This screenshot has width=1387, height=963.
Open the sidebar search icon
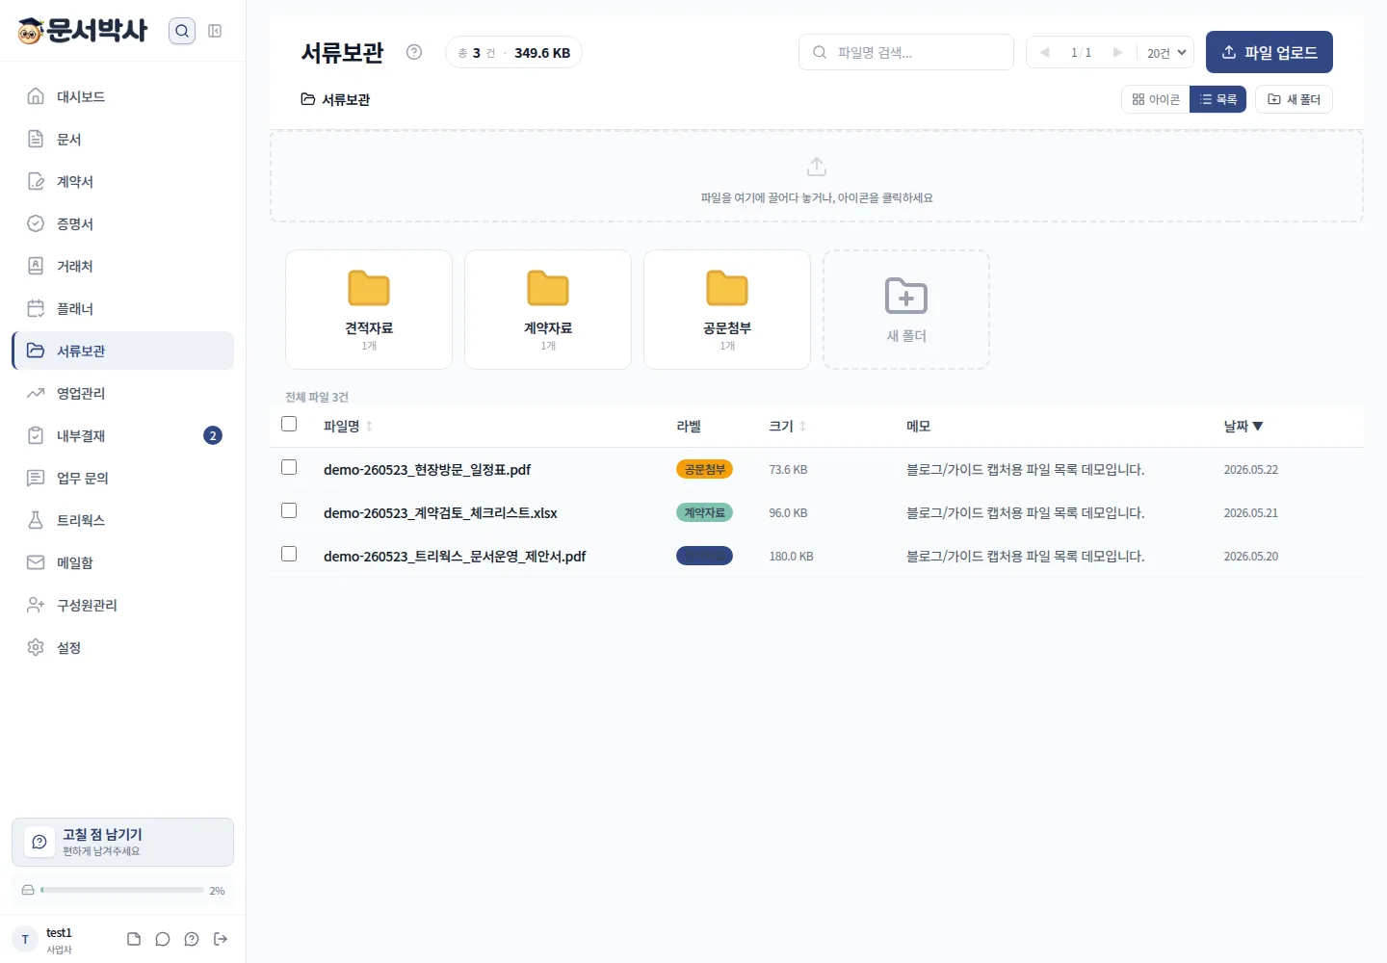[182, 31]
